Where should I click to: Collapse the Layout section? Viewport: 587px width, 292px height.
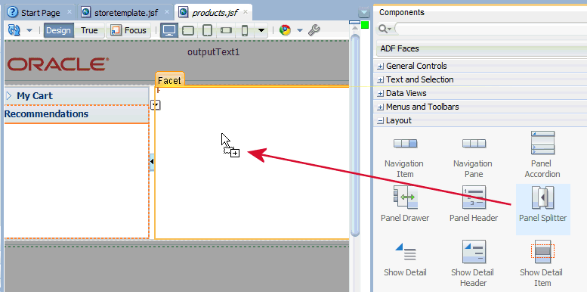pos(381,121)
